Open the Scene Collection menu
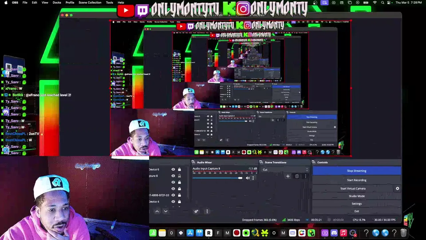The height and width of the screenshot is (240, 426). [90, 2]
